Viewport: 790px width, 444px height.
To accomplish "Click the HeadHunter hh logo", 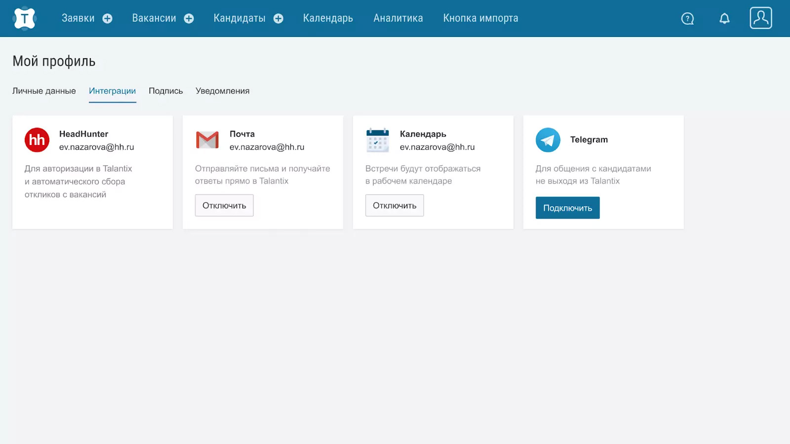I will (x=37, y=140).
